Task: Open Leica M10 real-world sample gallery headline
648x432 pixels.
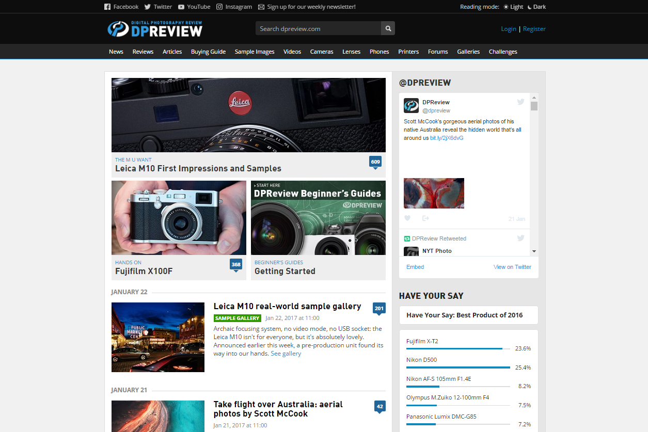Action: point(288,307)
